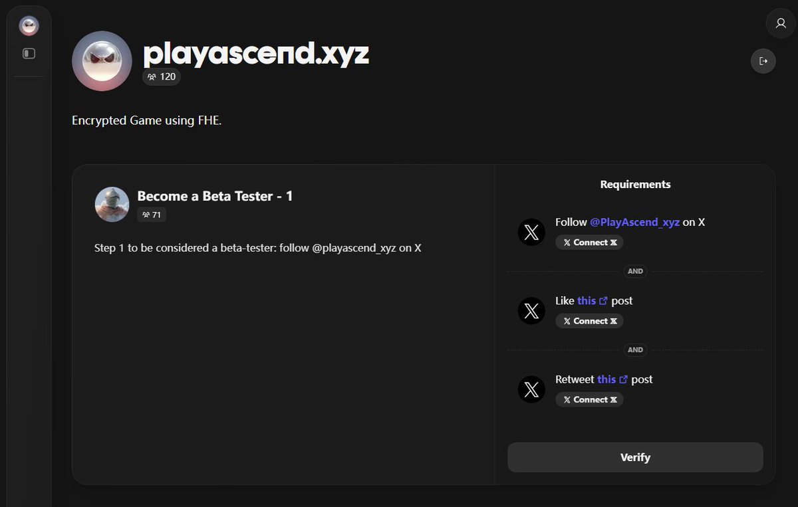Click the Verify button
Screen dimensions: 798x507
click(635, 457)
